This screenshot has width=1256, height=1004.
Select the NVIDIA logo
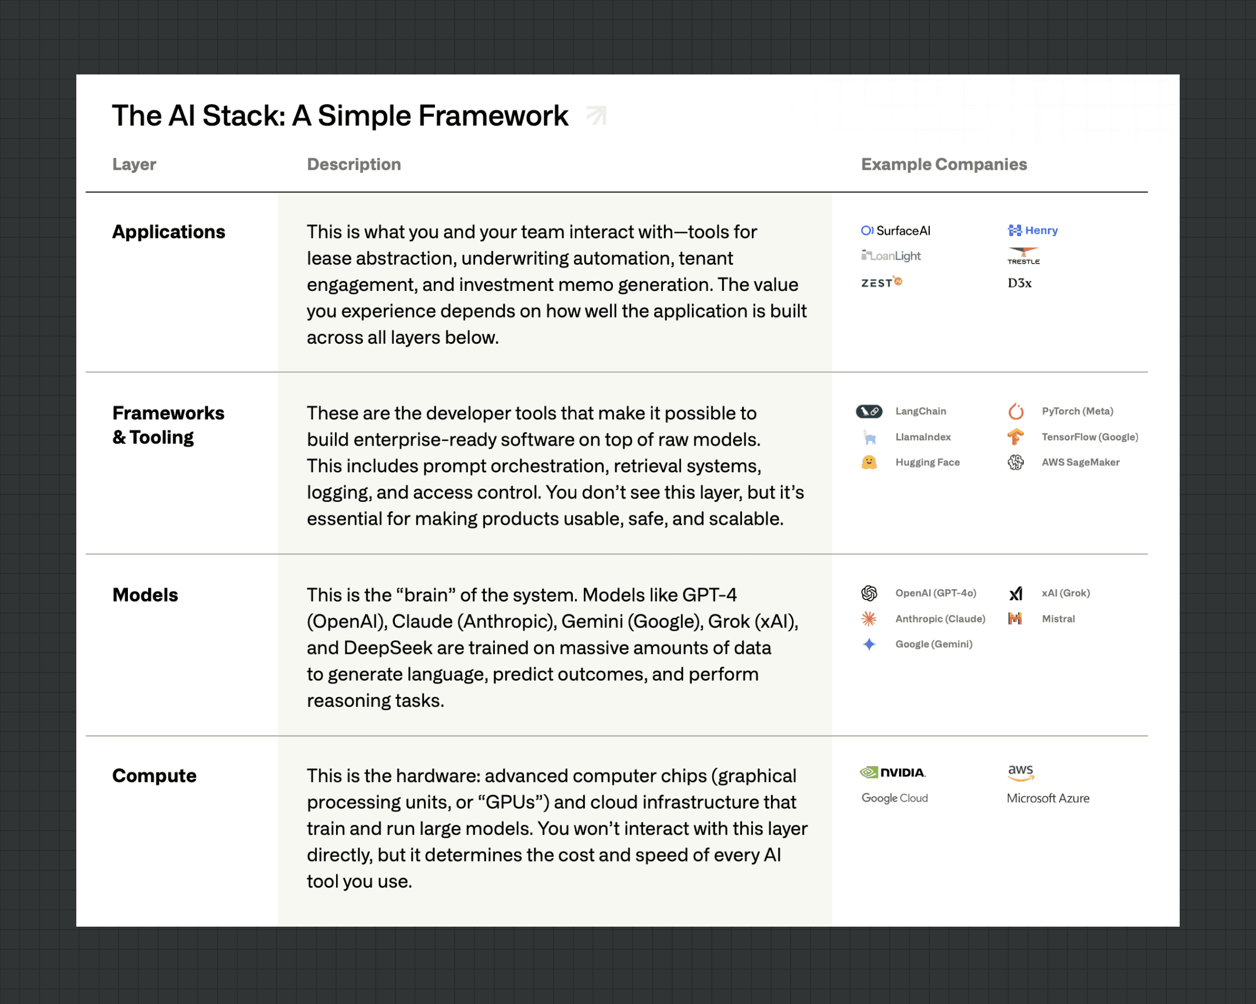coord(893,772)
